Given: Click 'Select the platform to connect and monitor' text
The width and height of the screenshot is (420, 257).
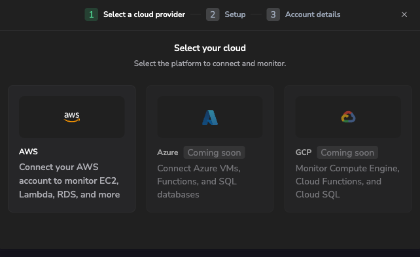Looking at the screenshot, I should pos(210,63).
